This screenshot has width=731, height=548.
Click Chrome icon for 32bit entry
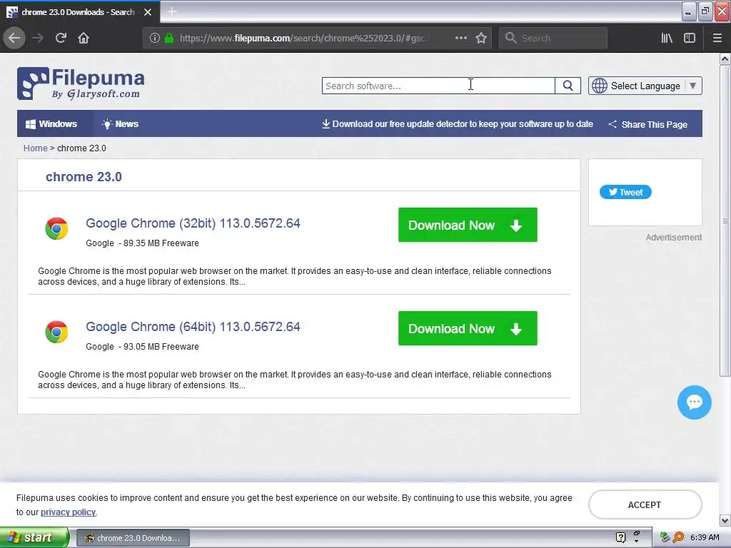56,228
